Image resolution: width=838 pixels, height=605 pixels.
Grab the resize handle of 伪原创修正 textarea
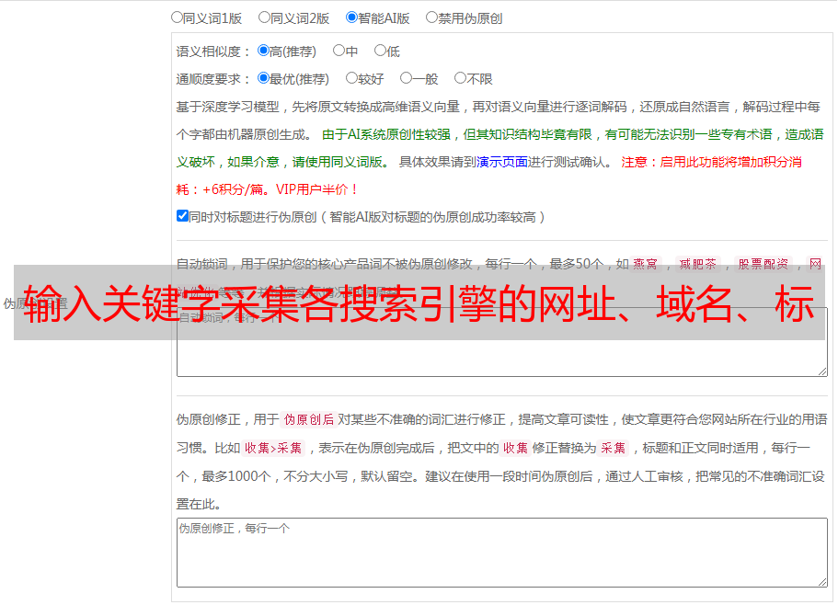click(x=822, y=582)
